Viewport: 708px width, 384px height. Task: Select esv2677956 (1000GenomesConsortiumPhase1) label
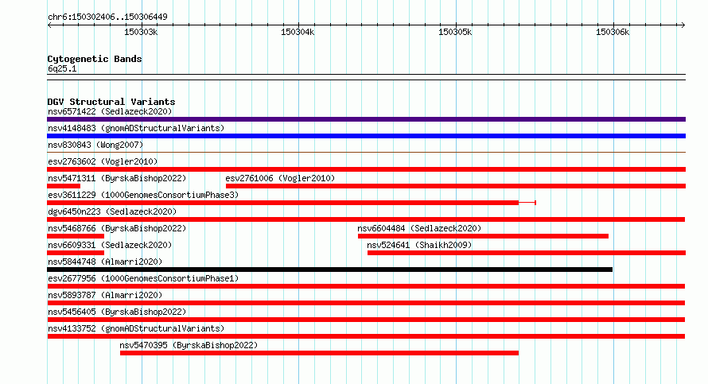click(x=143, y=278)
